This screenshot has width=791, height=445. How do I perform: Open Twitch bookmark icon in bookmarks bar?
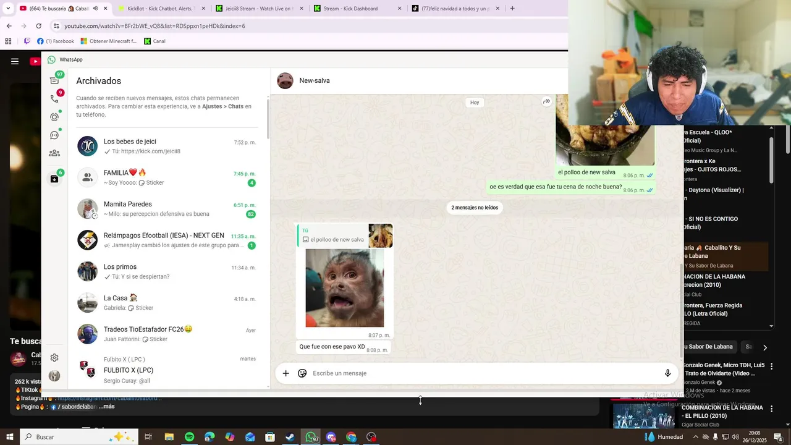point(27,41)
